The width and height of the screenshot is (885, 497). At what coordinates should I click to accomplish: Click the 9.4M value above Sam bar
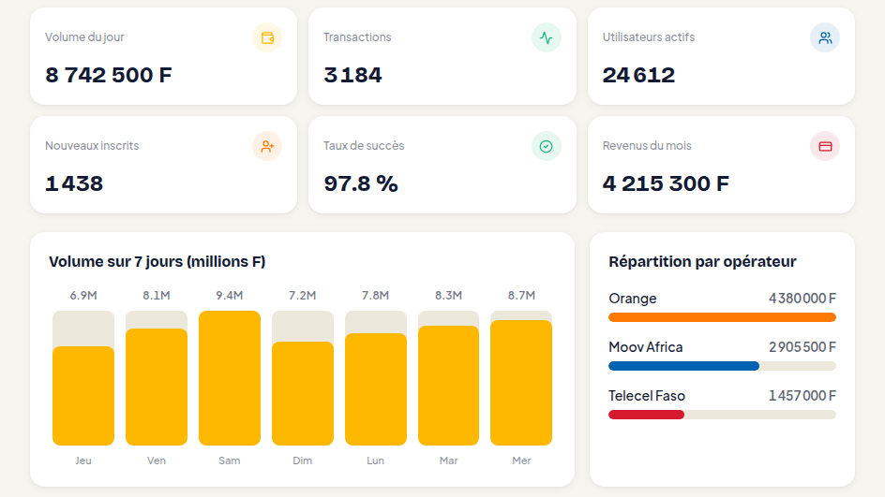tap(230, 295)
